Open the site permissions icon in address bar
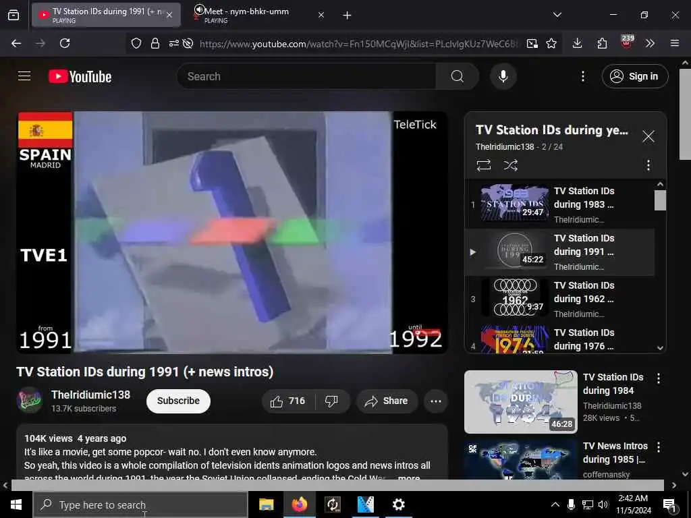Image resolution: width=691 pixels, height=518 pixels. pyautogui.click(x=173, y=43)
